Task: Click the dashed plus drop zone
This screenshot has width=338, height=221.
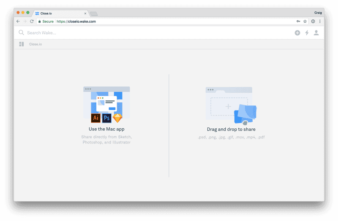Action: coord(229,106)
